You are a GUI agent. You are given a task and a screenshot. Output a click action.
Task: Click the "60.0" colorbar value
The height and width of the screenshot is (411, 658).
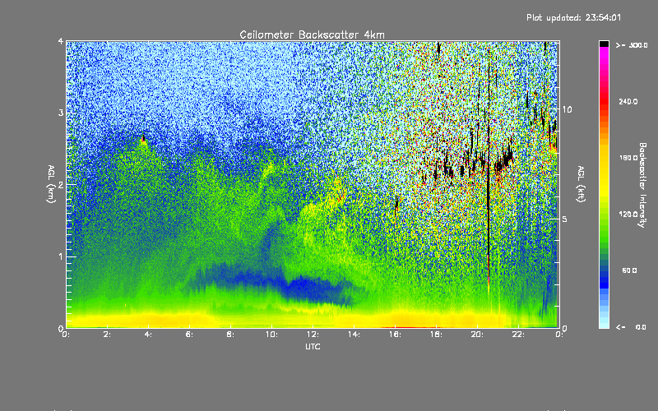tap(629, 270)
